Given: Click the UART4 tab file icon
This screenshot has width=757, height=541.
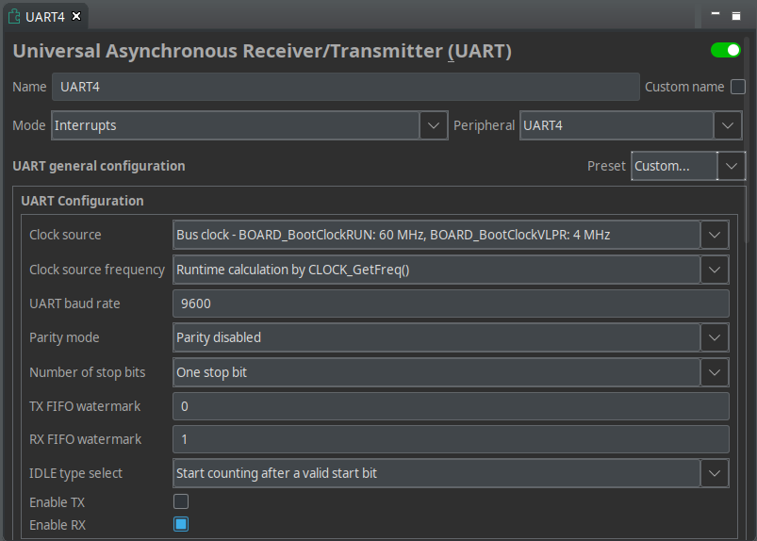Looking at the screenshot, I should [x=14, y=17].
